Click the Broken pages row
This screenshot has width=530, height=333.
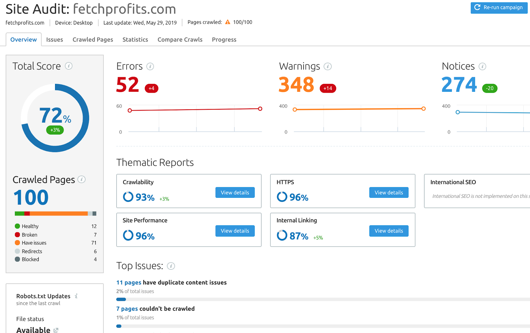click(x=56, y=235)
